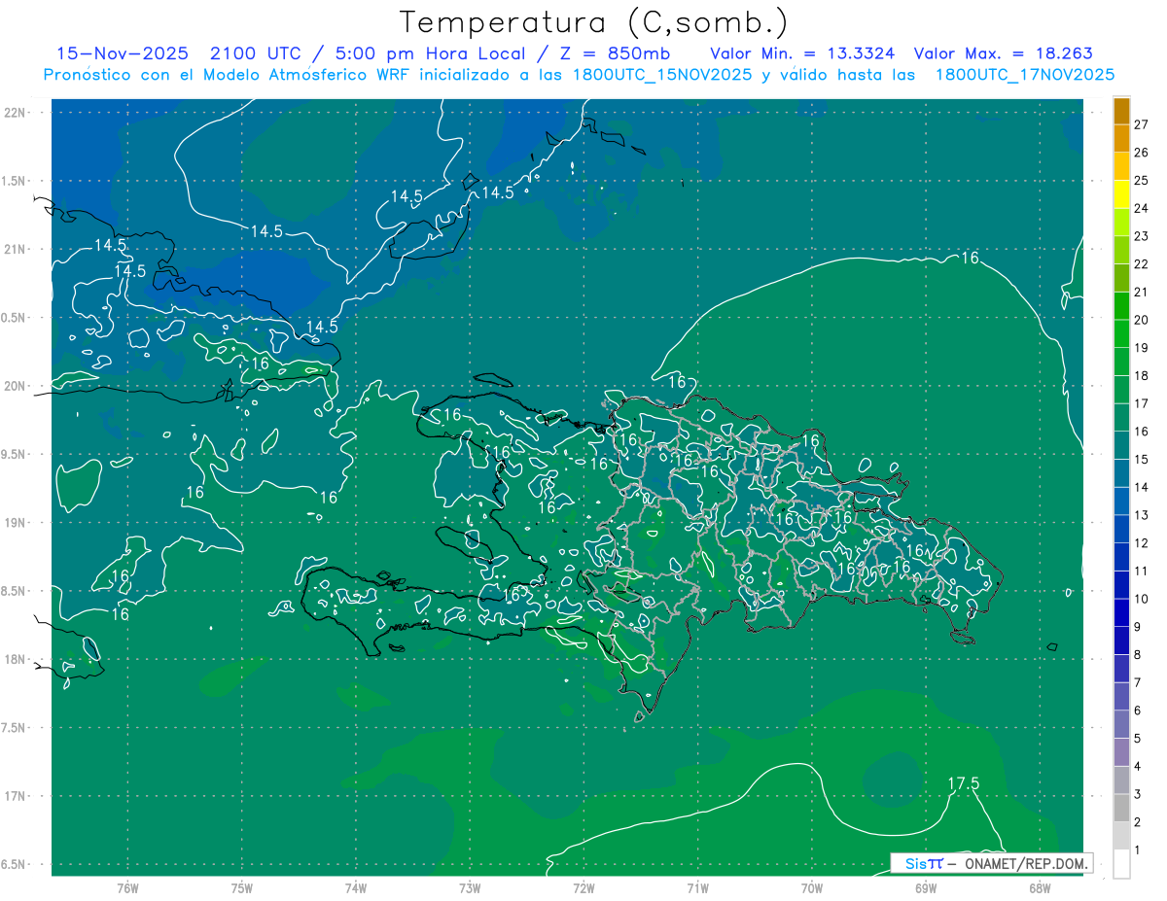Click latitude axis label '21N'
This screenshot has width=1167, height=901.
point(15,249)
